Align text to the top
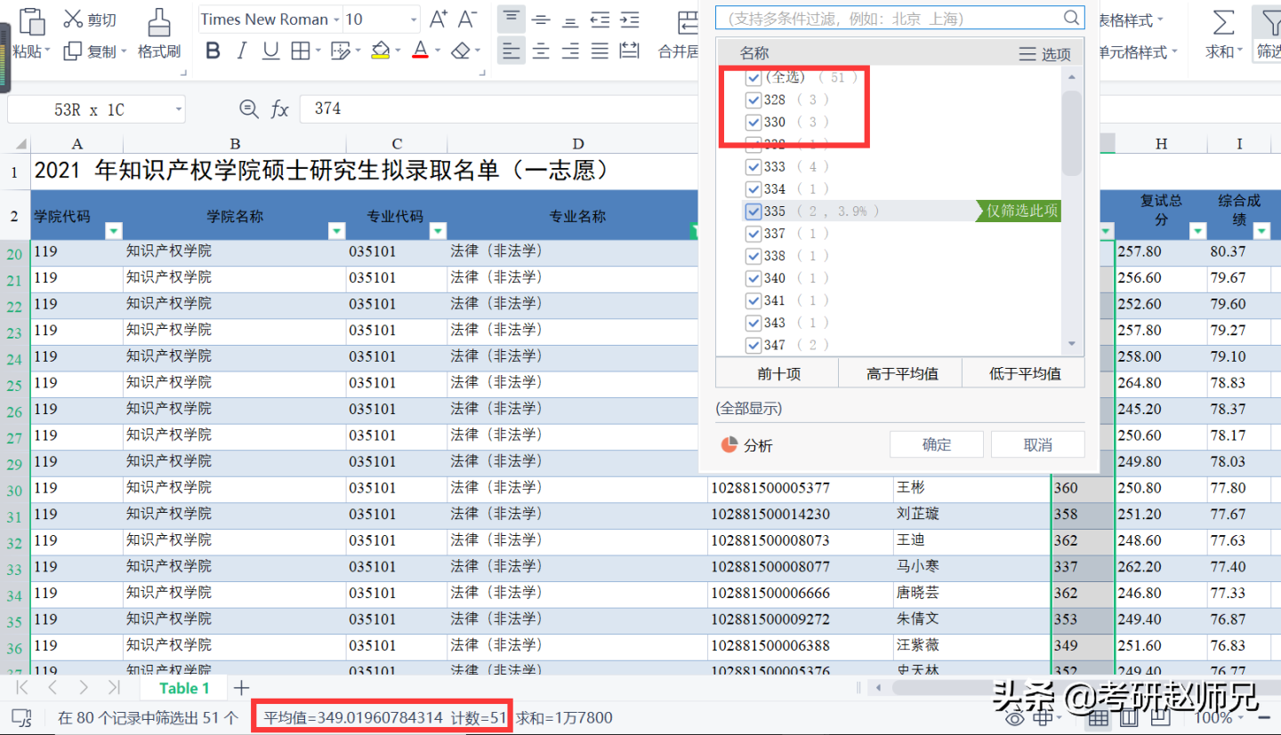1281x735 pixels. pyautogui.click(x=511, y=19)
